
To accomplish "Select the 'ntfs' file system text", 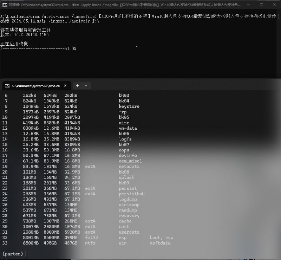I will coord(90,243).
